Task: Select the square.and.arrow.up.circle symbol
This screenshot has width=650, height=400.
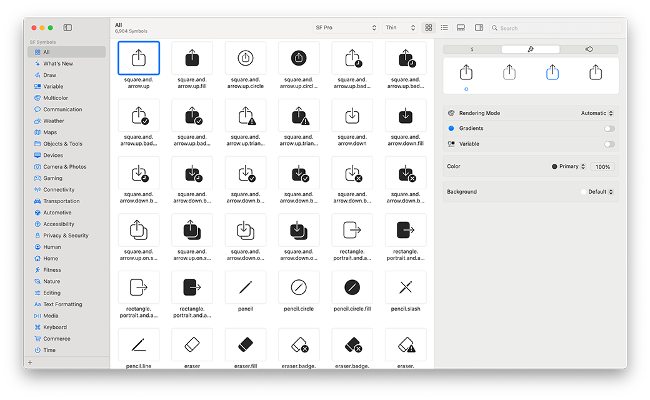Action: point(246,58)
